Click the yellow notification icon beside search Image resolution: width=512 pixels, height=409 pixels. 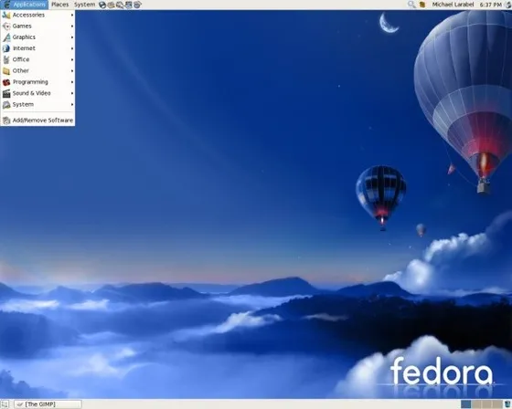coord(422,5)
